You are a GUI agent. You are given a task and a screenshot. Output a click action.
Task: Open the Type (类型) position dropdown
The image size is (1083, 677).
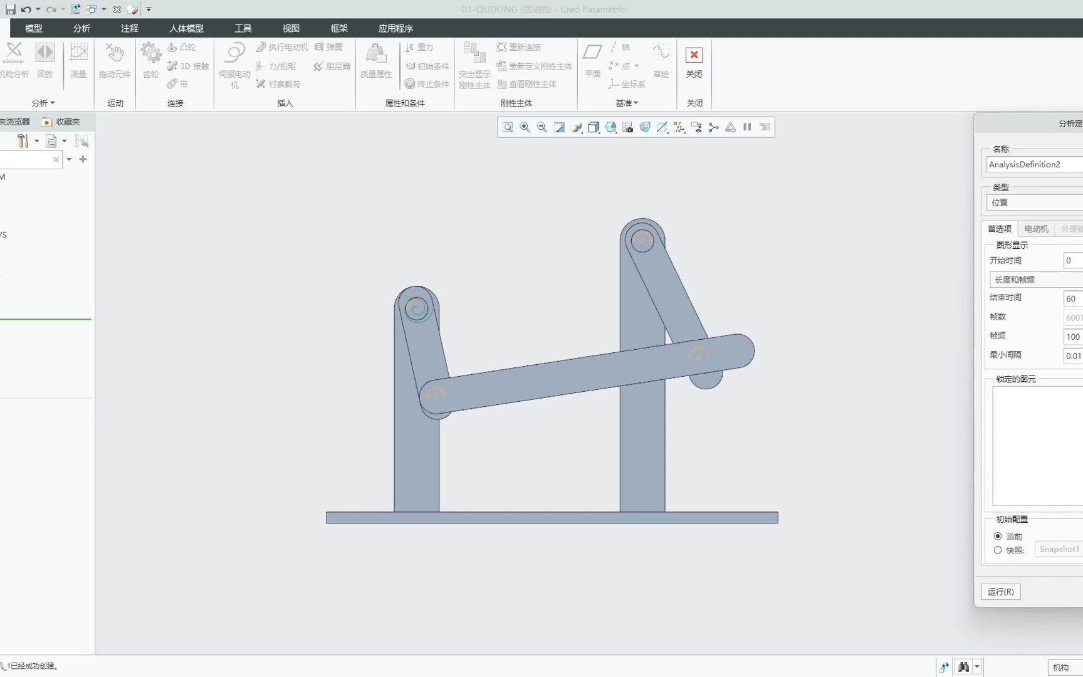coord(1035,202)
